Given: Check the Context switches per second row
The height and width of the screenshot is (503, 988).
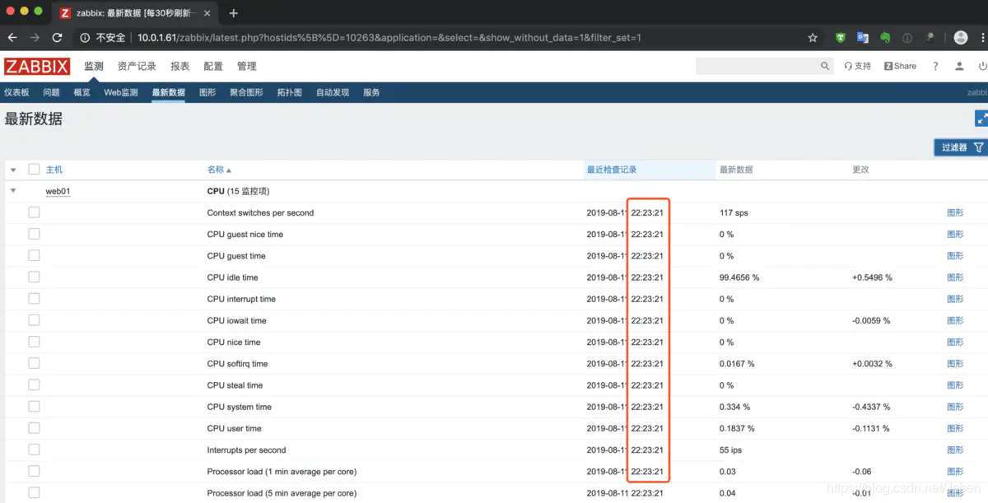Looking at the screenshot, I should point(34,212).
